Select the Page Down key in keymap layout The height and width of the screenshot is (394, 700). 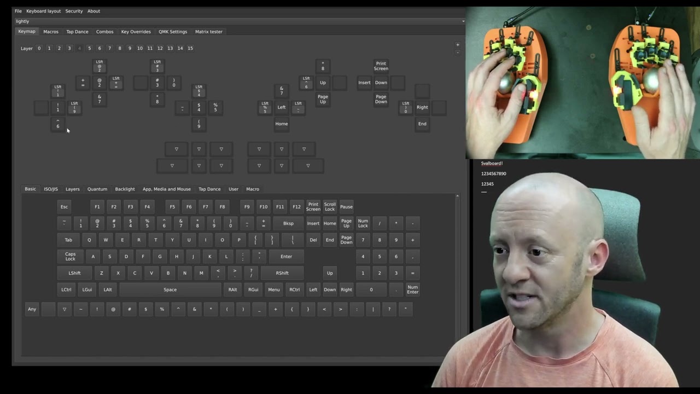click(381, 99)
